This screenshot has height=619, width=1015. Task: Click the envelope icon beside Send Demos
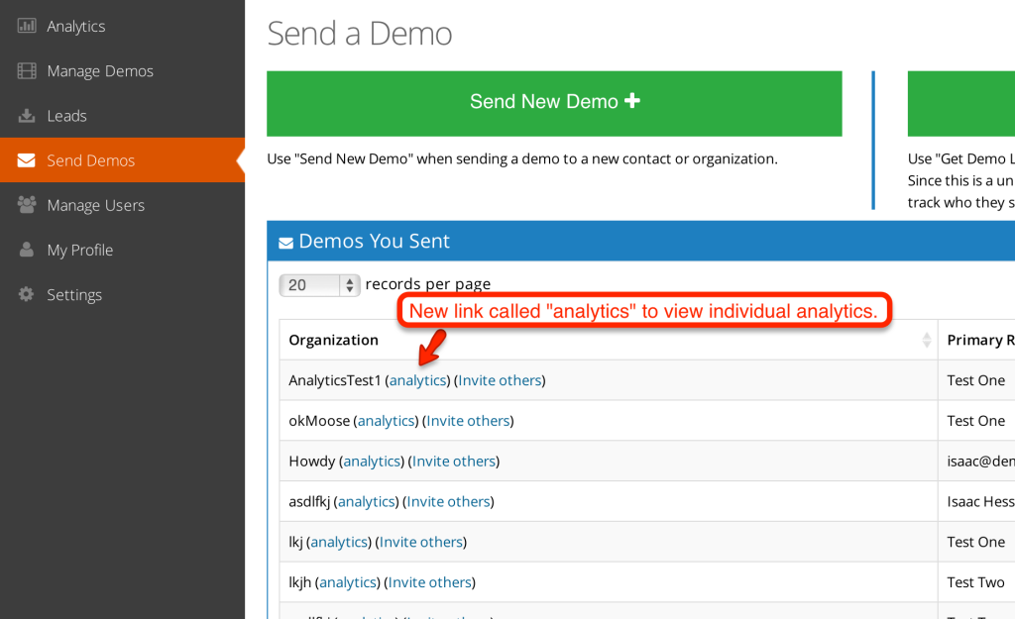click(25, 159)
